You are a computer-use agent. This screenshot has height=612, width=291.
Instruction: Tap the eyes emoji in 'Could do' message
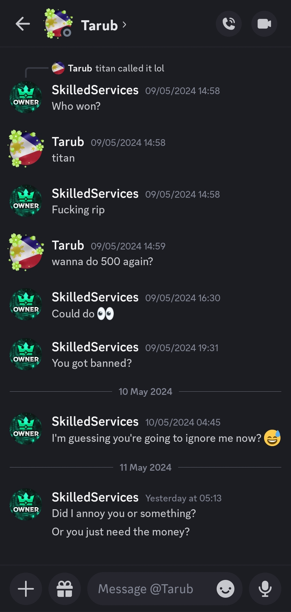105,314
